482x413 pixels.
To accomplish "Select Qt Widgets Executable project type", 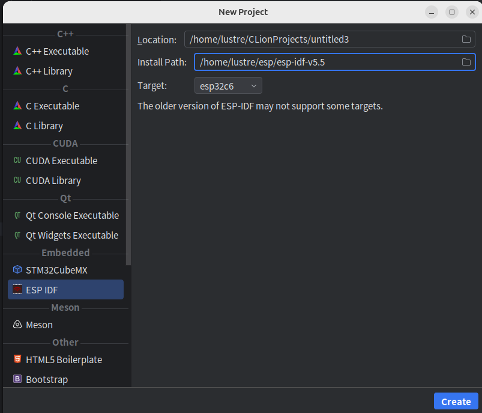I will point(71,235).
